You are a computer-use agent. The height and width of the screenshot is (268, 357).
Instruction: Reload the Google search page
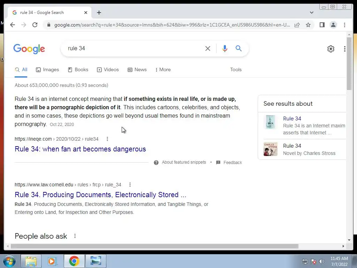35,25
